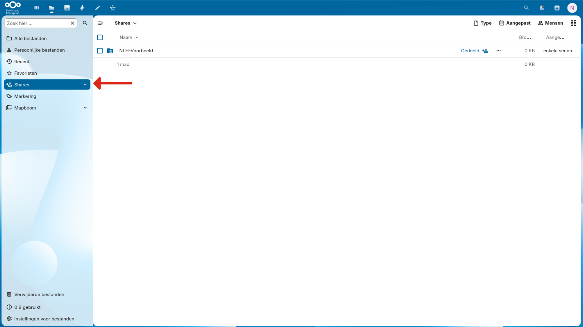Viewport: 583px width, 327px height.
Task: Open the Photos app icon
Action: [x=67, y=8]
